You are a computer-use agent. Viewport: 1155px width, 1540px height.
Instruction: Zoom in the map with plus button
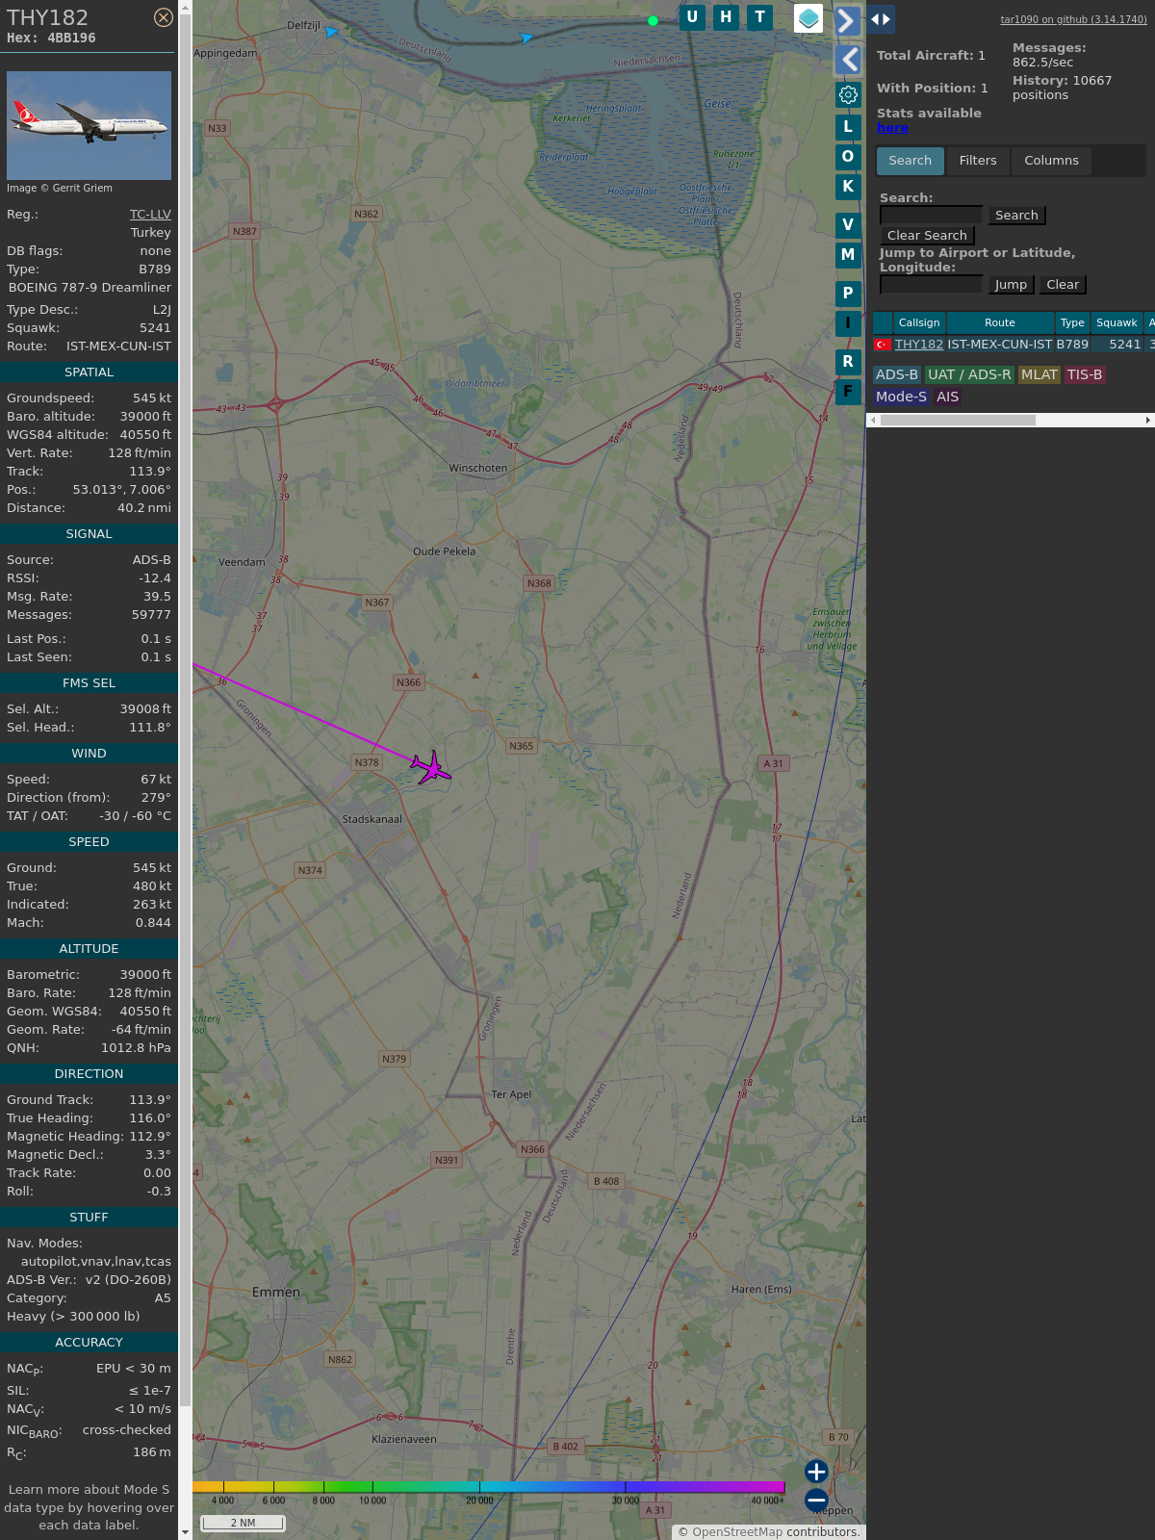816,1472
